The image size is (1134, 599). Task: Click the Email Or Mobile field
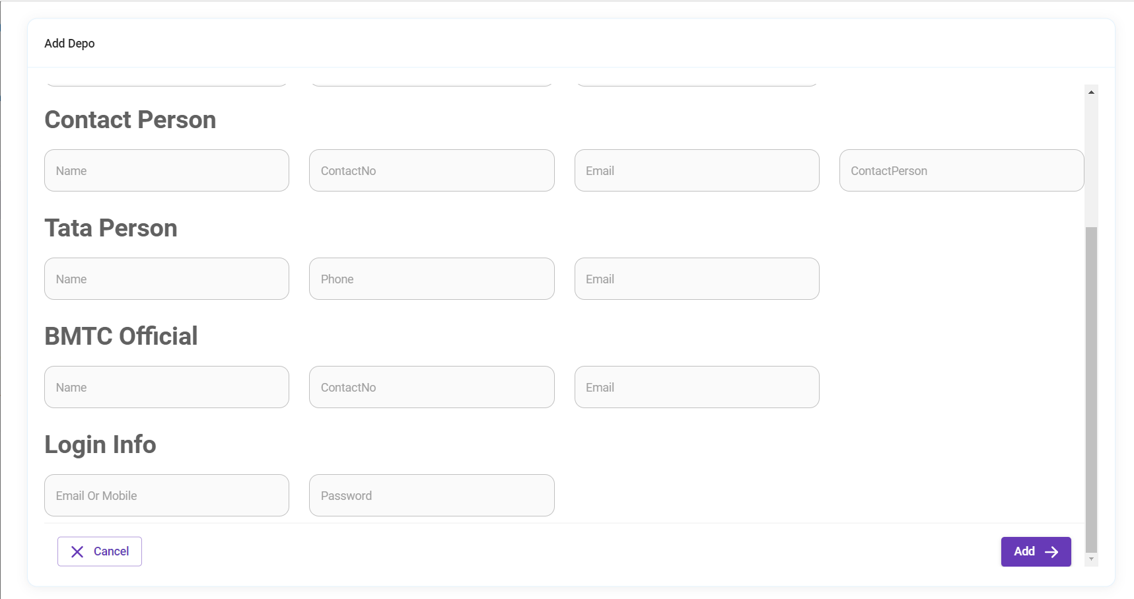[x=166, y=496]
